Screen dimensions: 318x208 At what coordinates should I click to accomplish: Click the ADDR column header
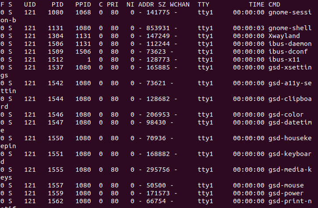pyautogui.click(x=146, y=4)
